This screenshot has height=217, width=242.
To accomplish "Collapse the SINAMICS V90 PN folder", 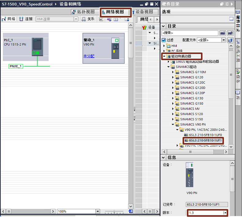I will coord(173,124).
